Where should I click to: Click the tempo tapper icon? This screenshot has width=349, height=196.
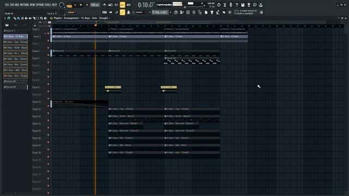[x=218, y=13]
